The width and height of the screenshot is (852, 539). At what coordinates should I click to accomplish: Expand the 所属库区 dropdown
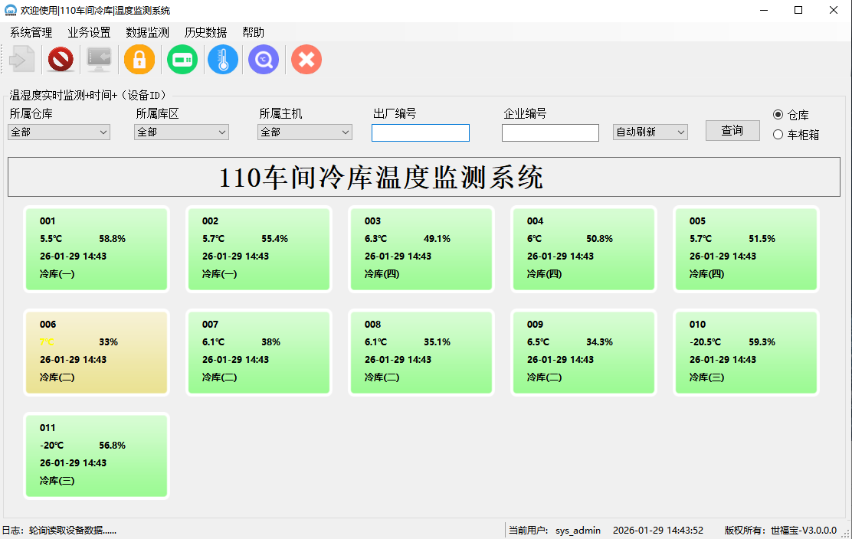point(182,132)
